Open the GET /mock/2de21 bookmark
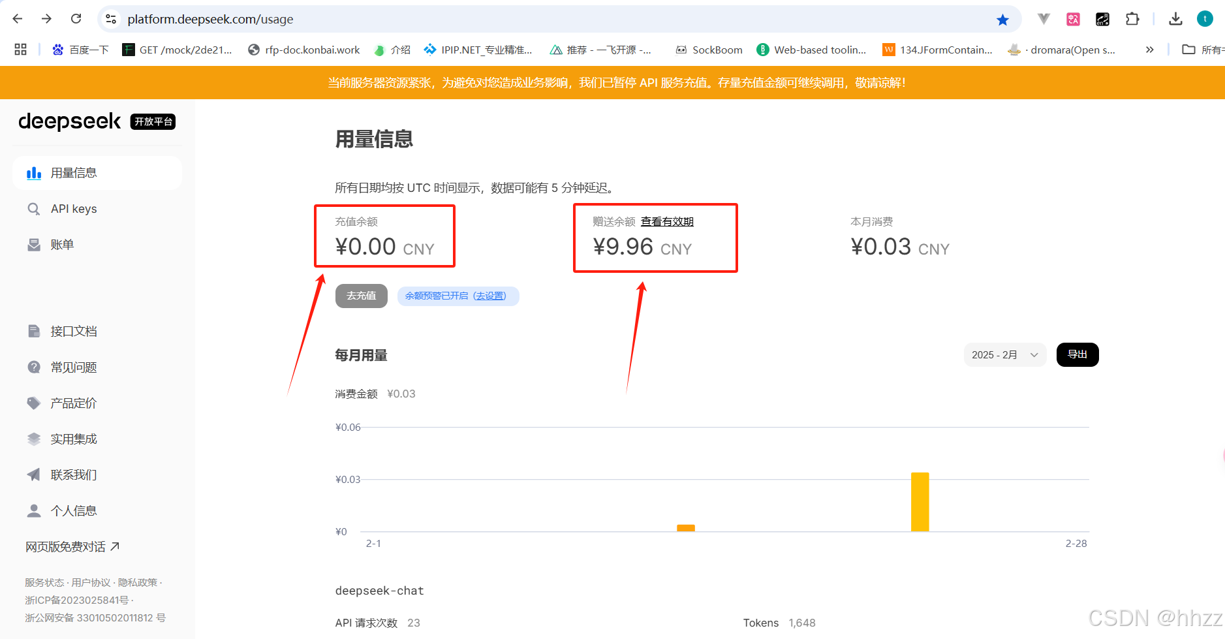This screenshot has width=1225, height=639. point(177,50)
